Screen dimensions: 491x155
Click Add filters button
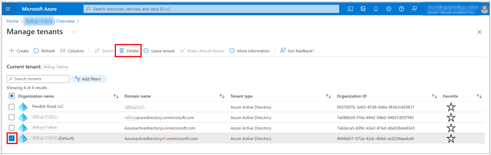point(88,79)
